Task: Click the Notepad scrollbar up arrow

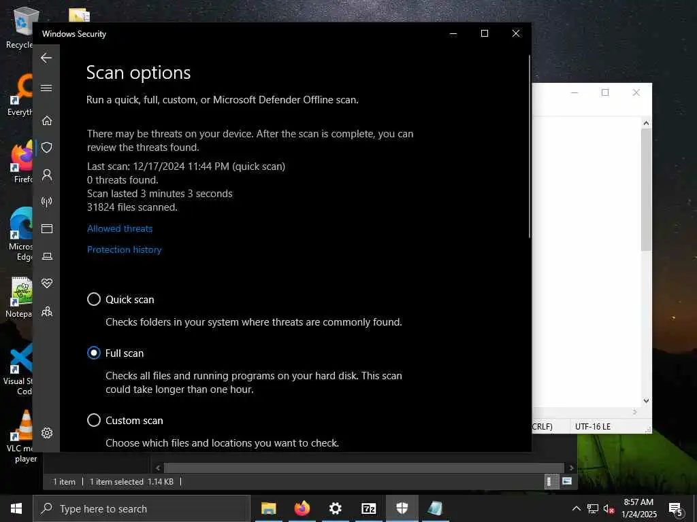Action: pyautogui.click(x=646, y=123)
